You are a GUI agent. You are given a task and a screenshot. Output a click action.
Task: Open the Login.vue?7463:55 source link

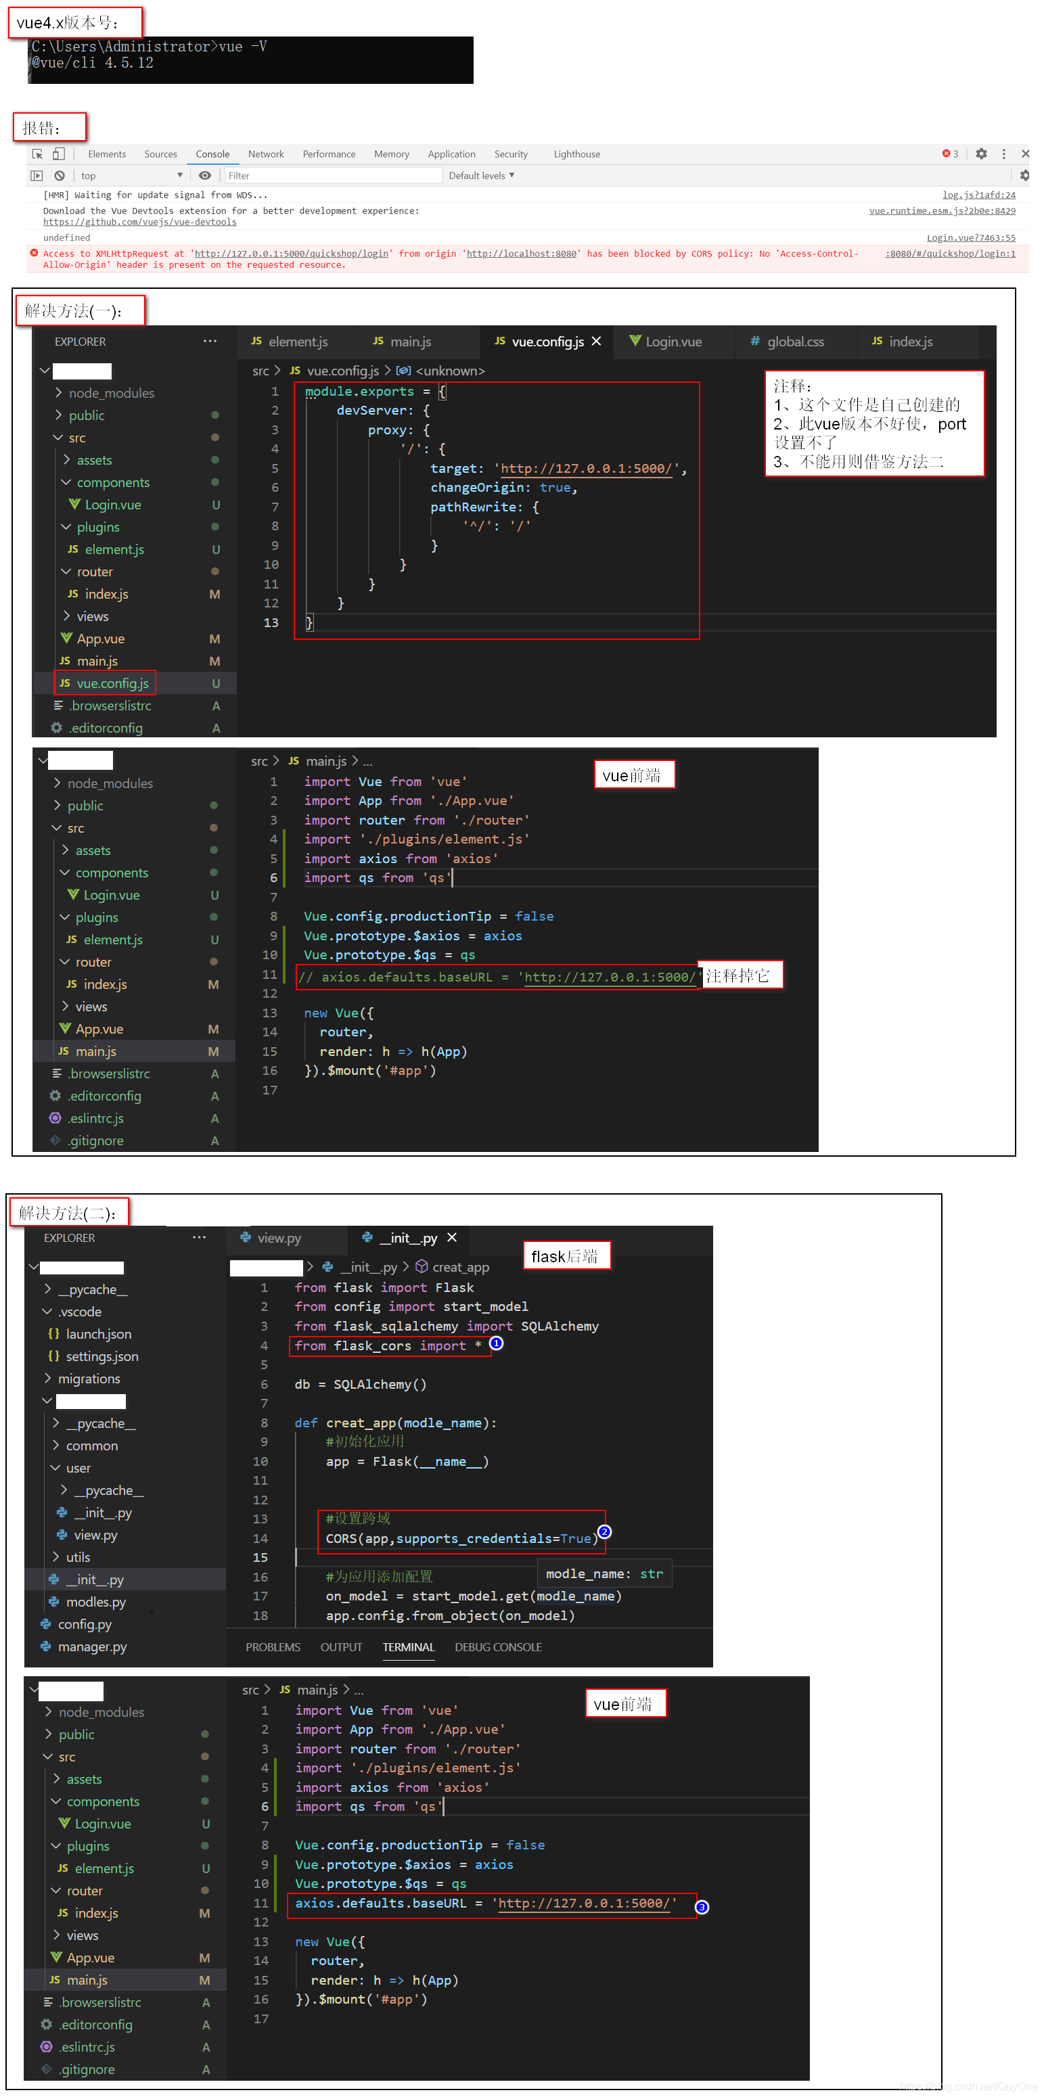point(971,238)
